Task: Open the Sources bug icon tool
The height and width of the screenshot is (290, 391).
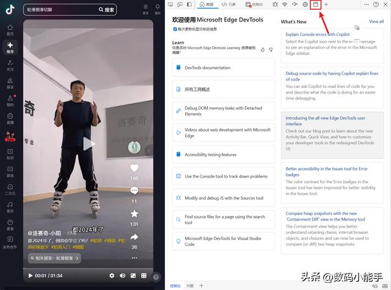Action: pos(275,4)
